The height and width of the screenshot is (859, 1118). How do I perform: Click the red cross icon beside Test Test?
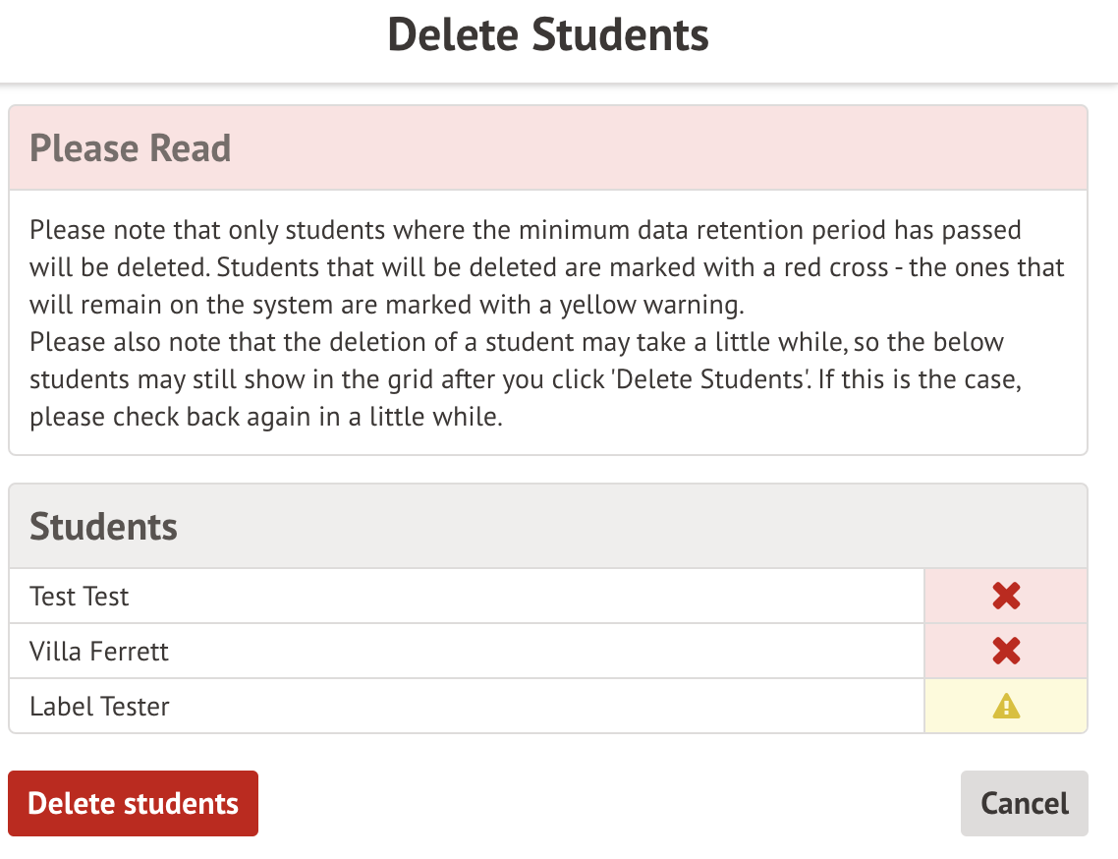coord(1006,596)
